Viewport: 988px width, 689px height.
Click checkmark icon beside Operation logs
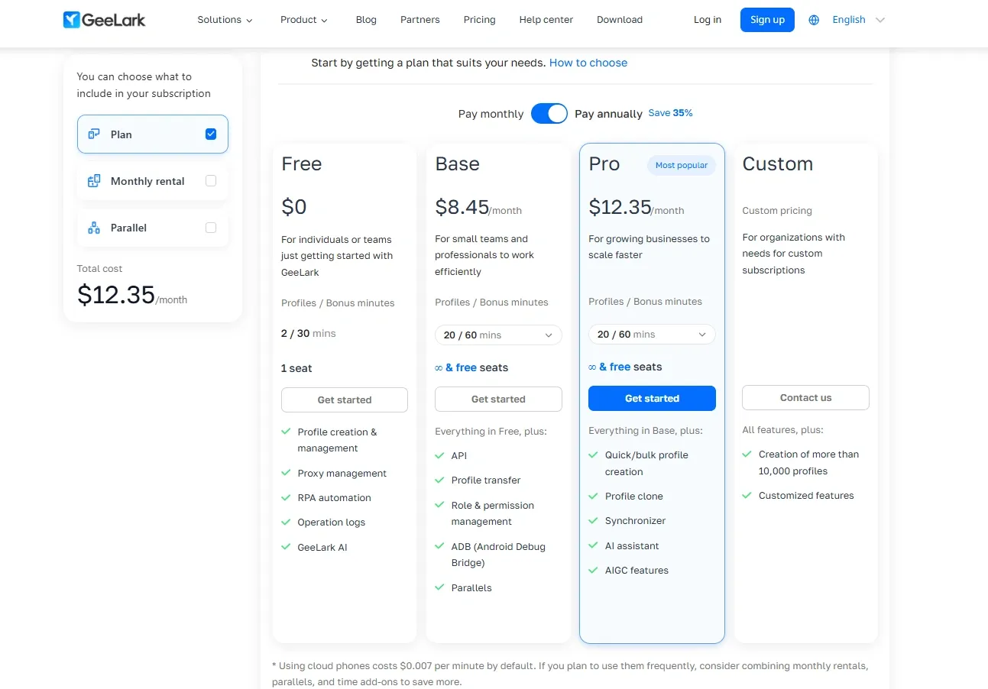click(287, 522)
